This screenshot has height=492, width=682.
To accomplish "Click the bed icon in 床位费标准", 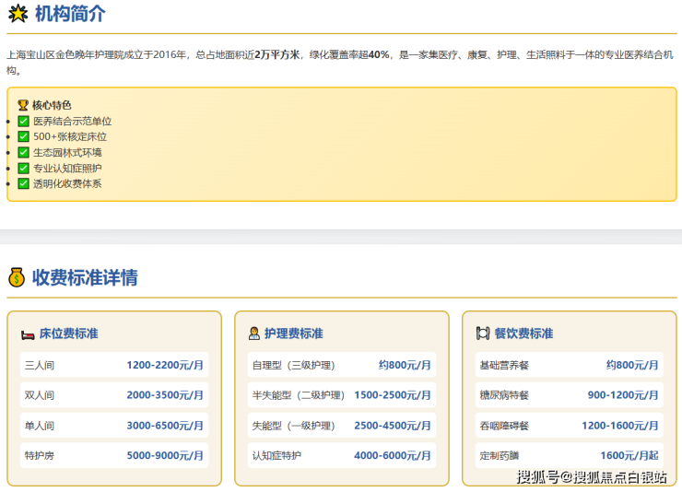I will (x=27, y=334).
